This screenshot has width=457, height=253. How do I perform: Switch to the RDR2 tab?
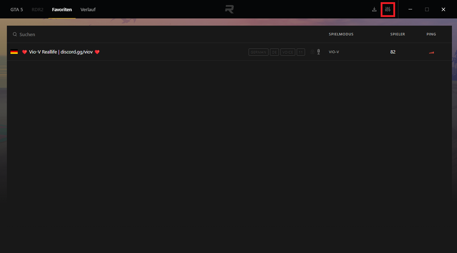[x=37, y=9]
